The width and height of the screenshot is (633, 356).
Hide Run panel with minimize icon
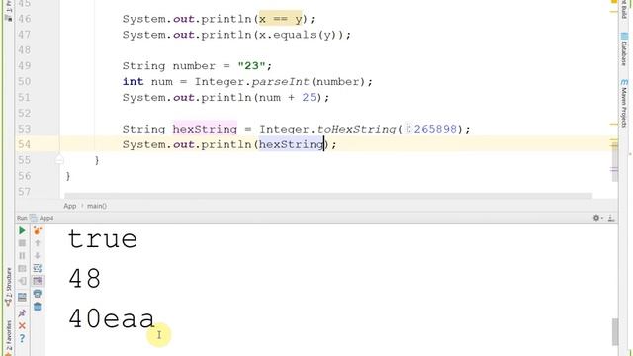[x=611, y=218]
